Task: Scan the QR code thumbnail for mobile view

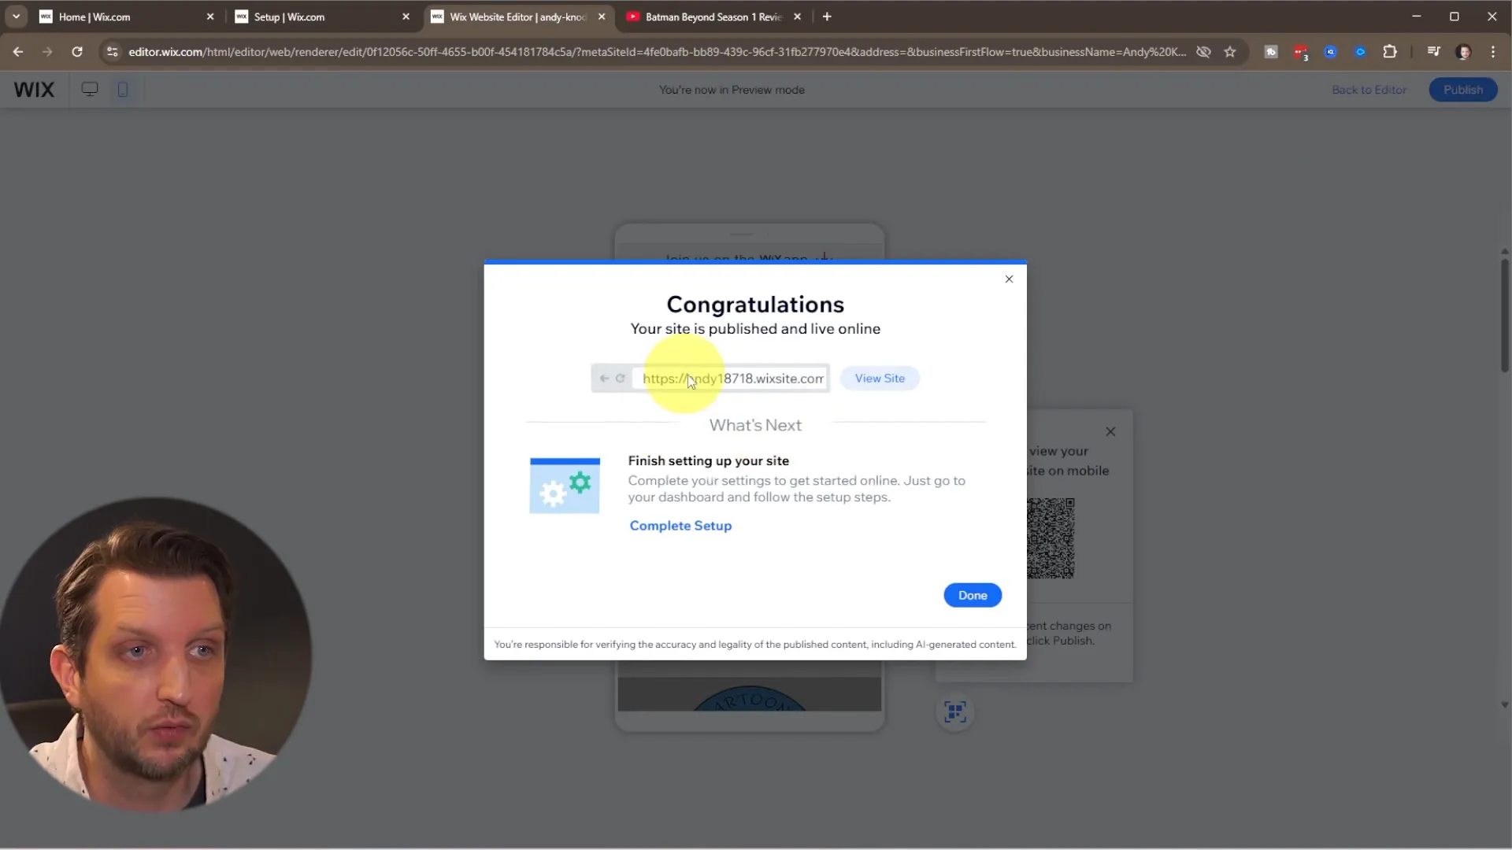Action: [1052, 538]
